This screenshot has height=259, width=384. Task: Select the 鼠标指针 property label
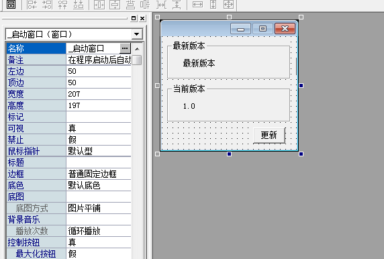(x=36, y=151)
